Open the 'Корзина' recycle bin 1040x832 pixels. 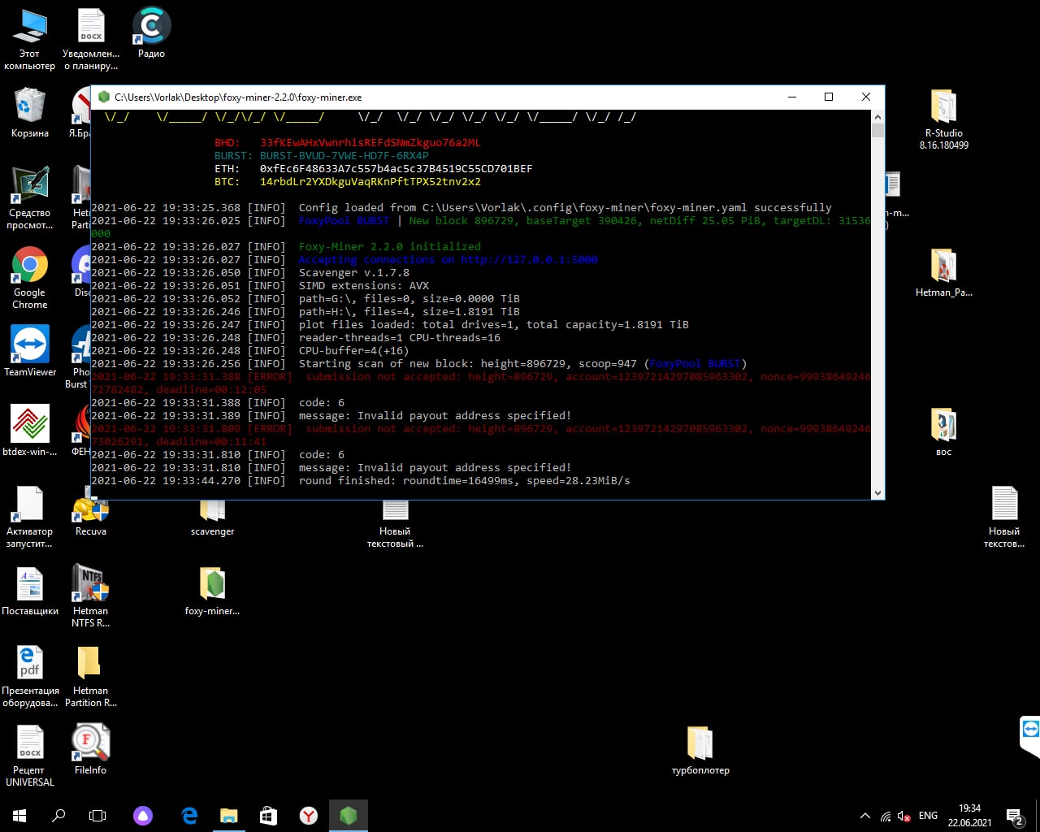coord(30,113)
